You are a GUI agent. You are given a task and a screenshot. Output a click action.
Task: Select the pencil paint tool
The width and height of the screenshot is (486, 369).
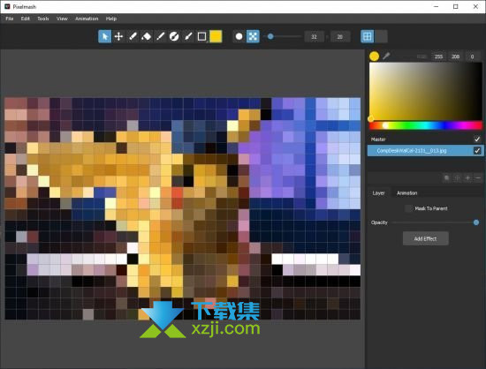point(133,36)
